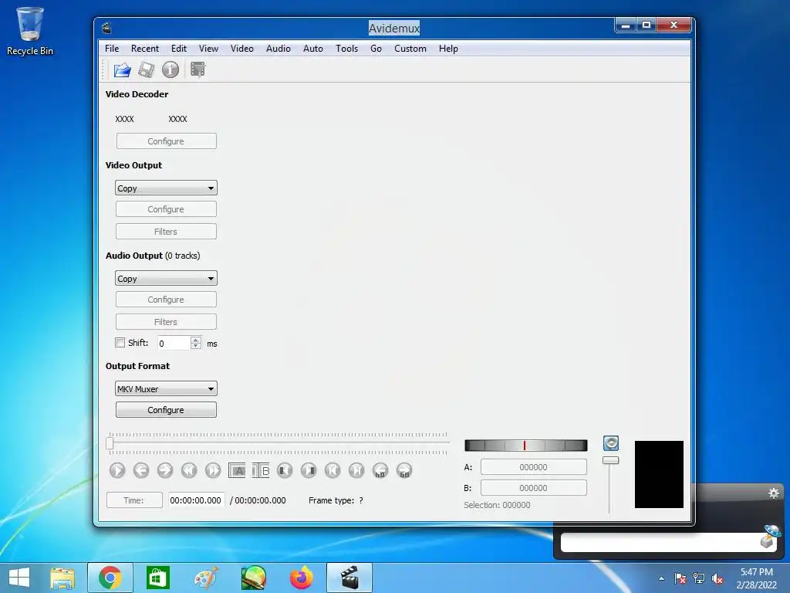Viewport: 790px width, 593px height.
Task: Click the muted volume tray icon
Action: pyautogui.click(x=717, y=579)
